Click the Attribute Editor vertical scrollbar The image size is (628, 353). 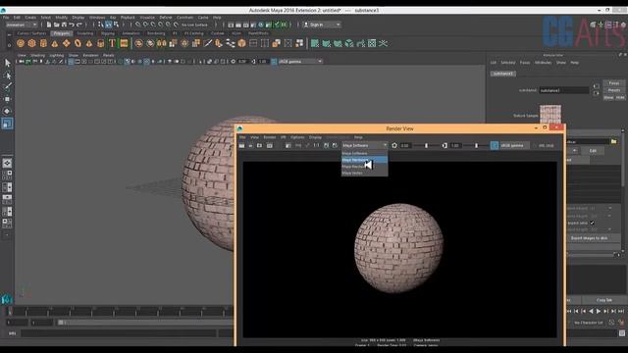pos(623,158)
